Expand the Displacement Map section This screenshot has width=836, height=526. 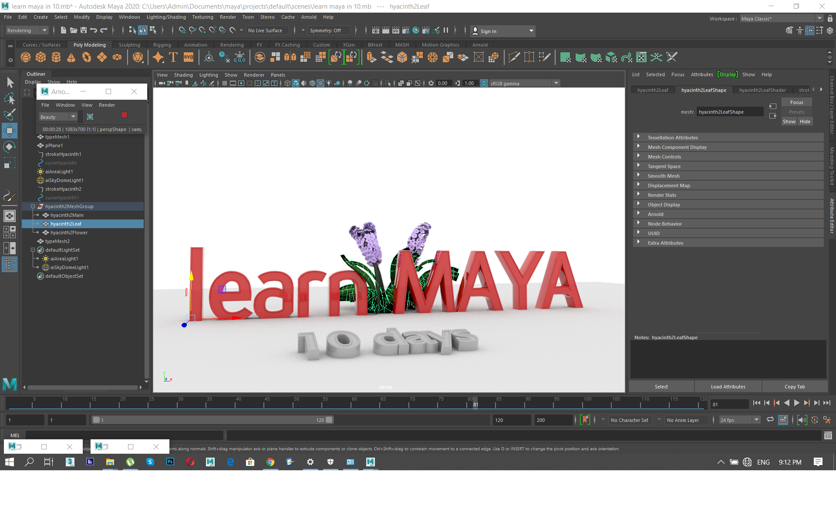click(728, 185)
